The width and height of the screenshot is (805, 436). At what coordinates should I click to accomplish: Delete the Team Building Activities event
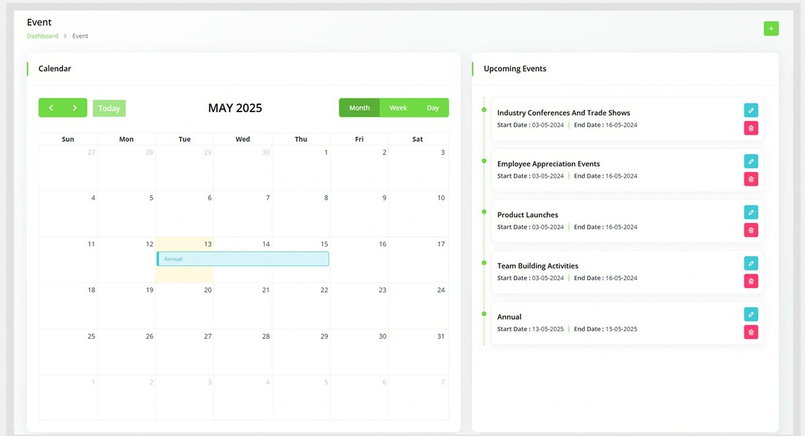click(751, 281)
